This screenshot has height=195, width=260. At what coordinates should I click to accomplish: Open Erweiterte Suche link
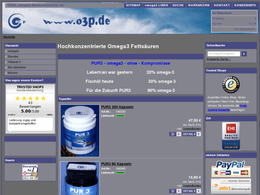point(219,59)
